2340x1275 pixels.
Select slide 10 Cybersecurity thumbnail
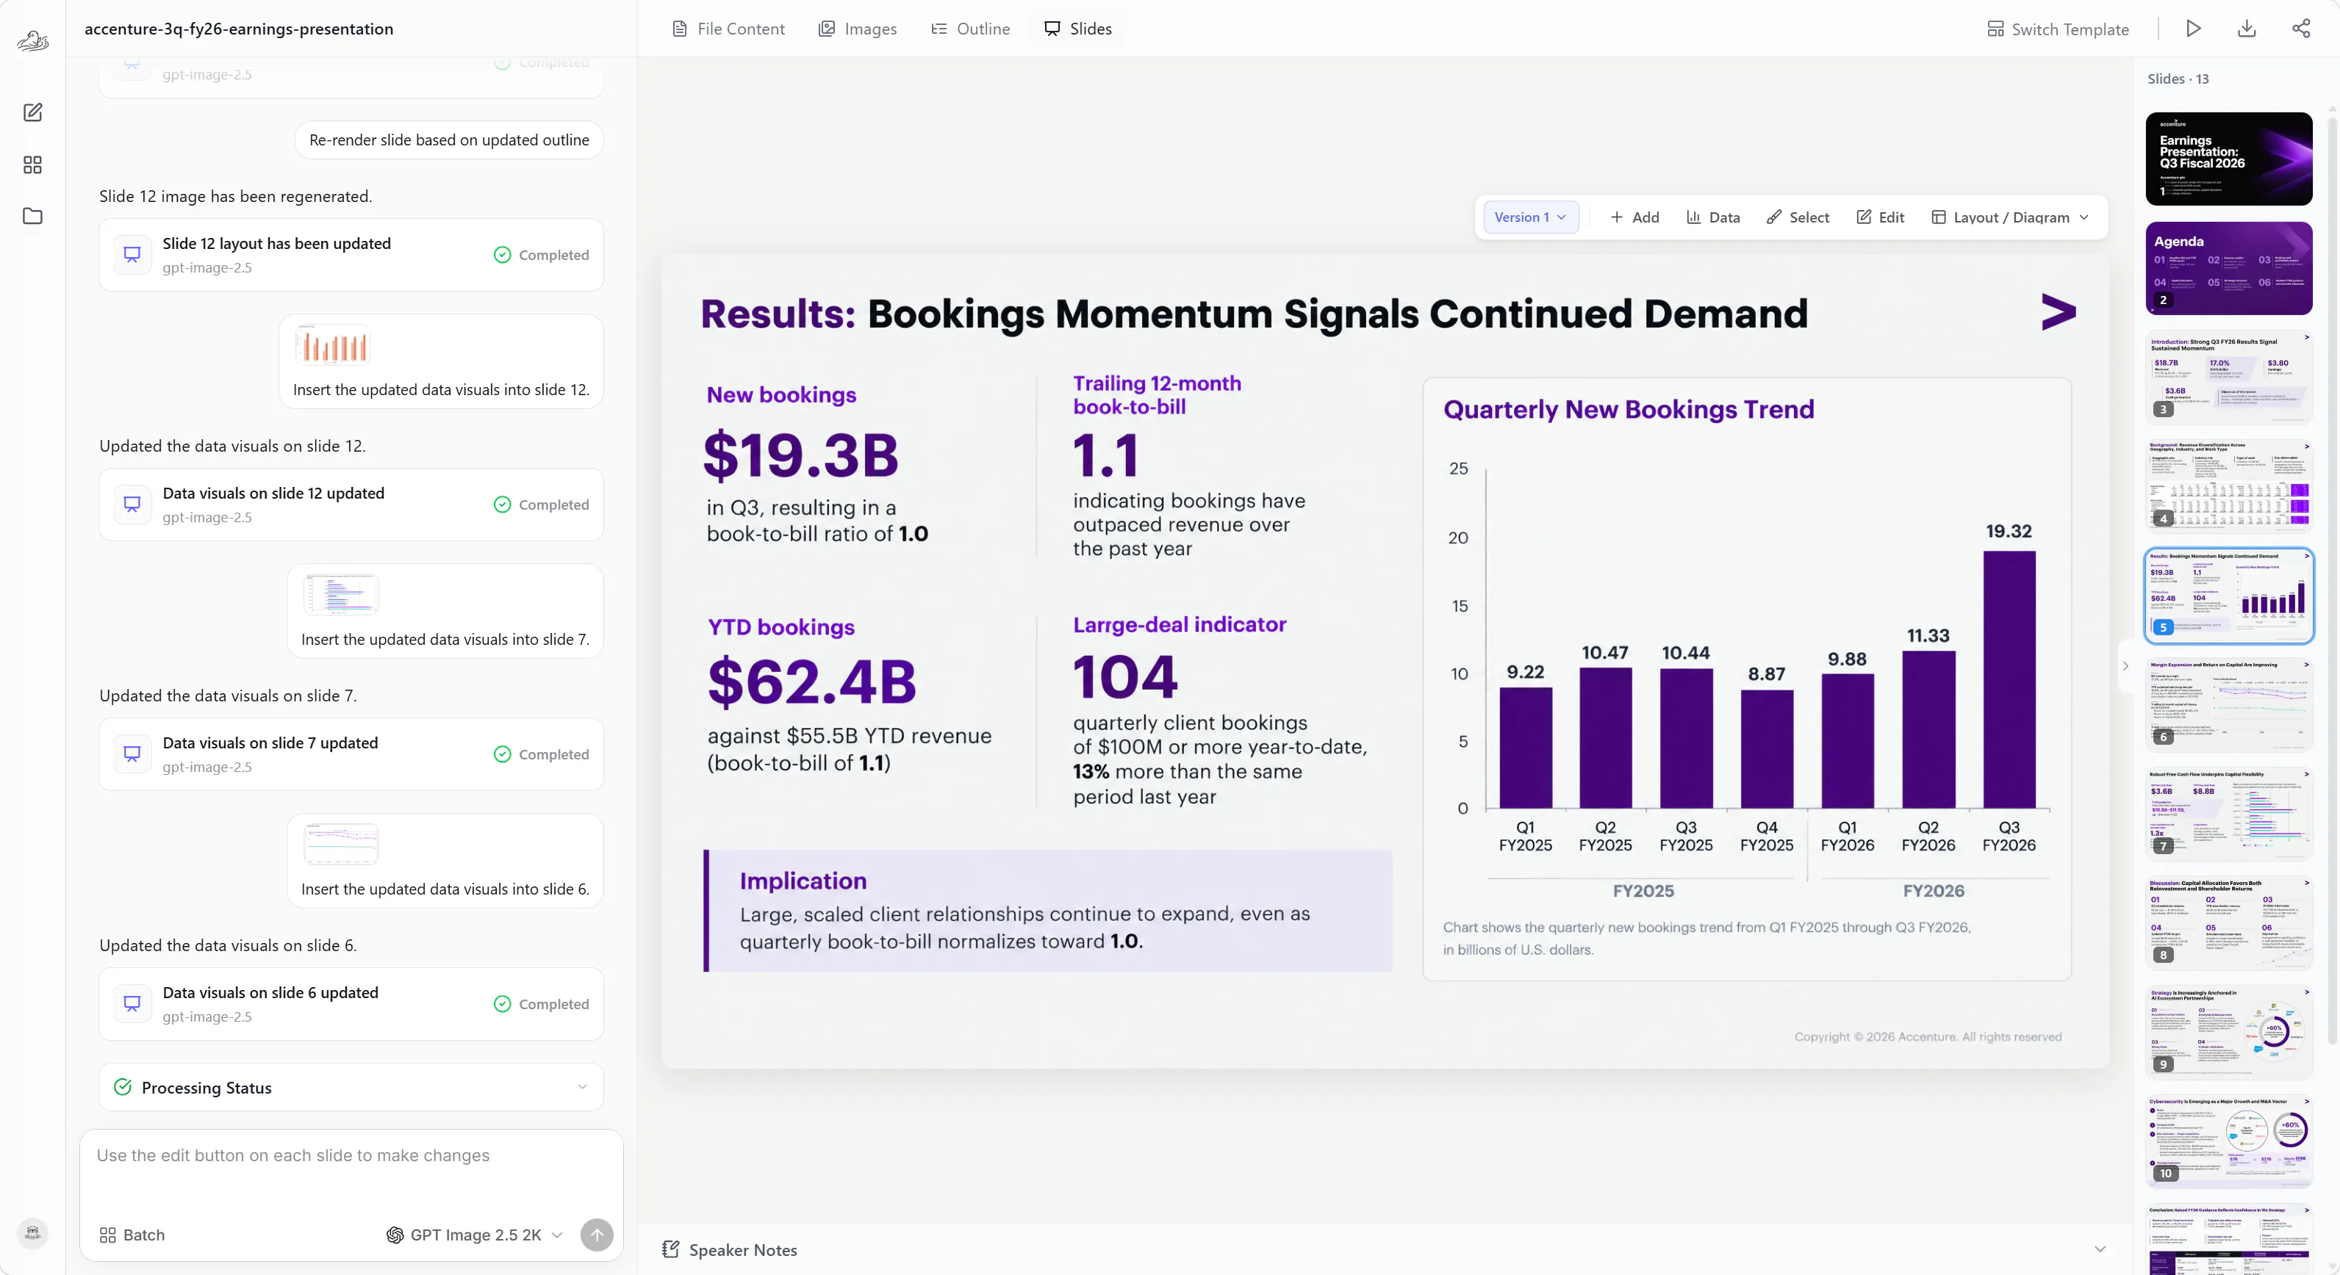(x=2229, y=1141)
